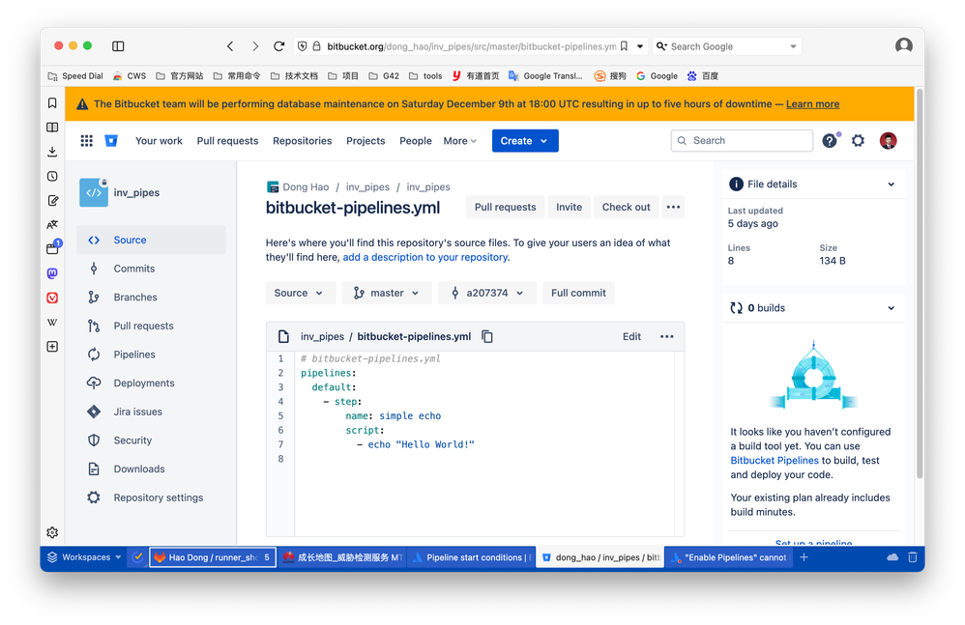
Task: Open the Source view dropdown
Action: pyautogui.click(x=301, y=293)
